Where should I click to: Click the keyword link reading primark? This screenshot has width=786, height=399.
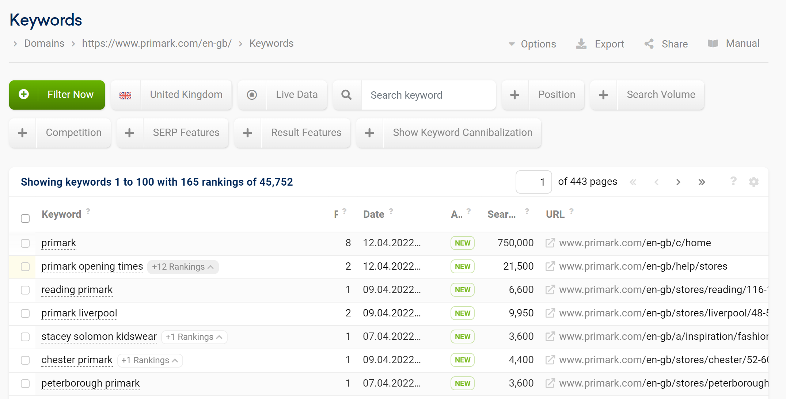(x=77, y=290)
